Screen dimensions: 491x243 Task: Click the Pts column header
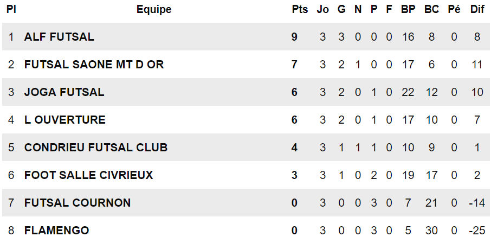300,9
